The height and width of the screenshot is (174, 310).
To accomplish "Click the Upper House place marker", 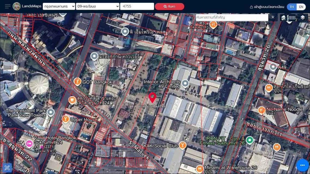I will point(65,119).
